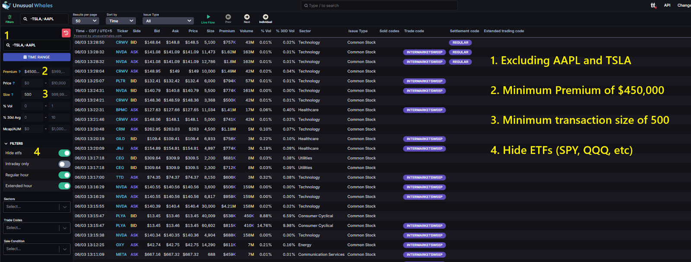Sort by the Premium column header
Viewport: 691px width, 262px height.
pyautogui.click(x=227, y=31)
